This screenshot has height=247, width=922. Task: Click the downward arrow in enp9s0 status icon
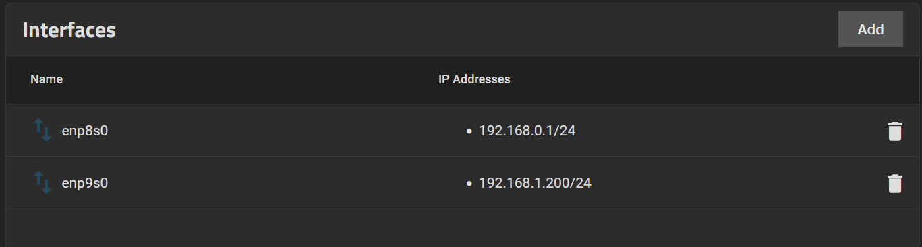(46, 186)
